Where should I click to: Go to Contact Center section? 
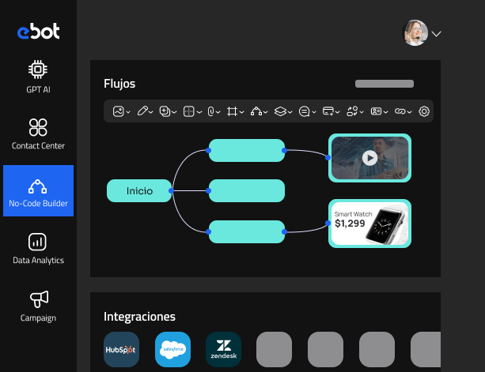point(38,133)
